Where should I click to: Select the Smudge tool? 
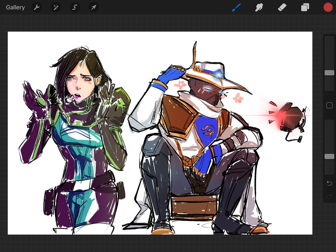pos(260,7)
